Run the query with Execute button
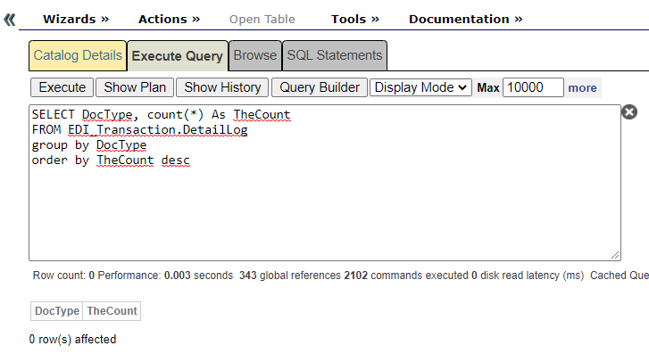649x362 pixels. [62, 87]
